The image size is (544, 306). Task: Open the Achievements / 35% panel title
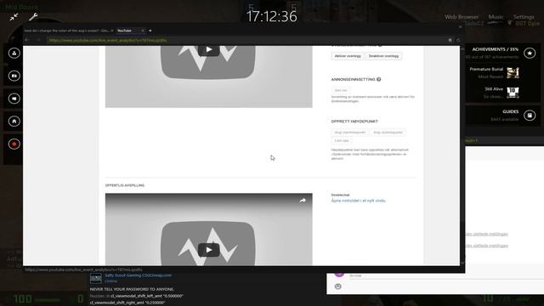[495, 49]
